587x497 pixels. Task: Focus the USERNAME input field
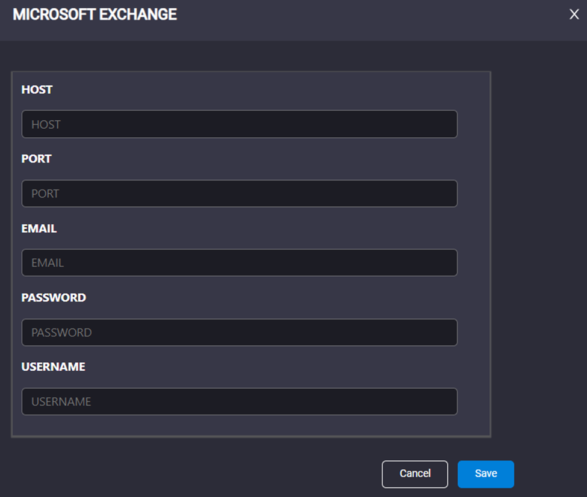(x=239, y=401)
